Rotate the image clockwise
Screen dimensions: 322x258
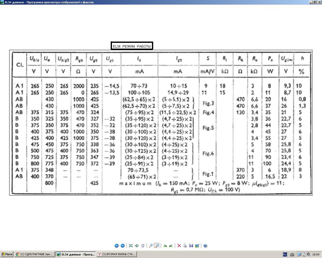165,246
